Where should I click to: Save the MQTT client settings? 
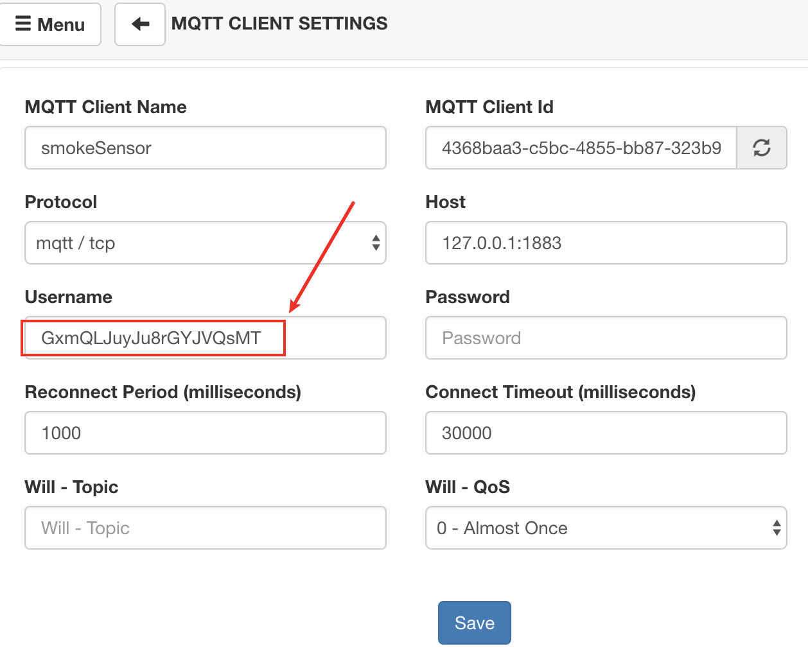[475, 623]
